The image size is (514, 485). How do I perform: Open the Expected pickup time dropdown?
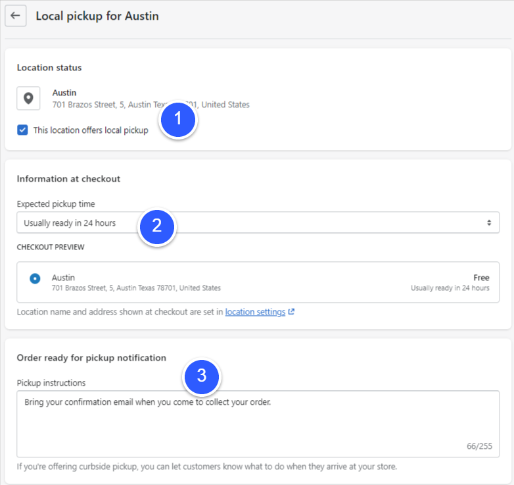coord(258,222)
